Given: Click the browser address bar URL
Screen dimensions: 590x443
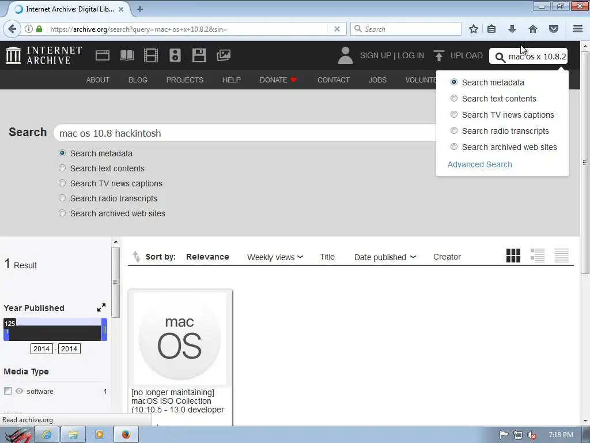Looking at the screenshot, I should pyautogui.click(x=187, y=29).
